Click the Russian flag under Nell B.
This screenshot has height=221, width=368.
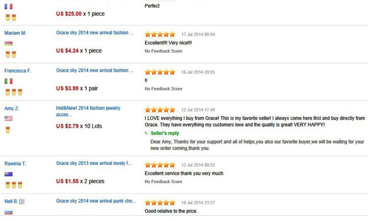point(8,212)
